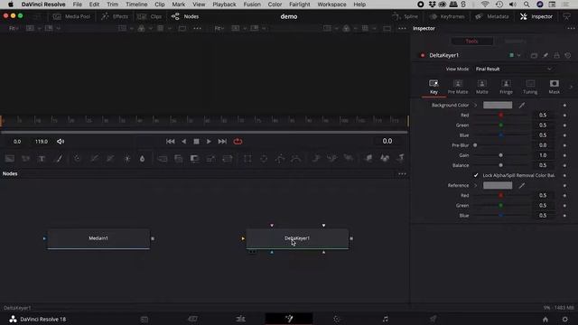Open the Playback menu
Screen dimensions: 578x325
(224, 5)
